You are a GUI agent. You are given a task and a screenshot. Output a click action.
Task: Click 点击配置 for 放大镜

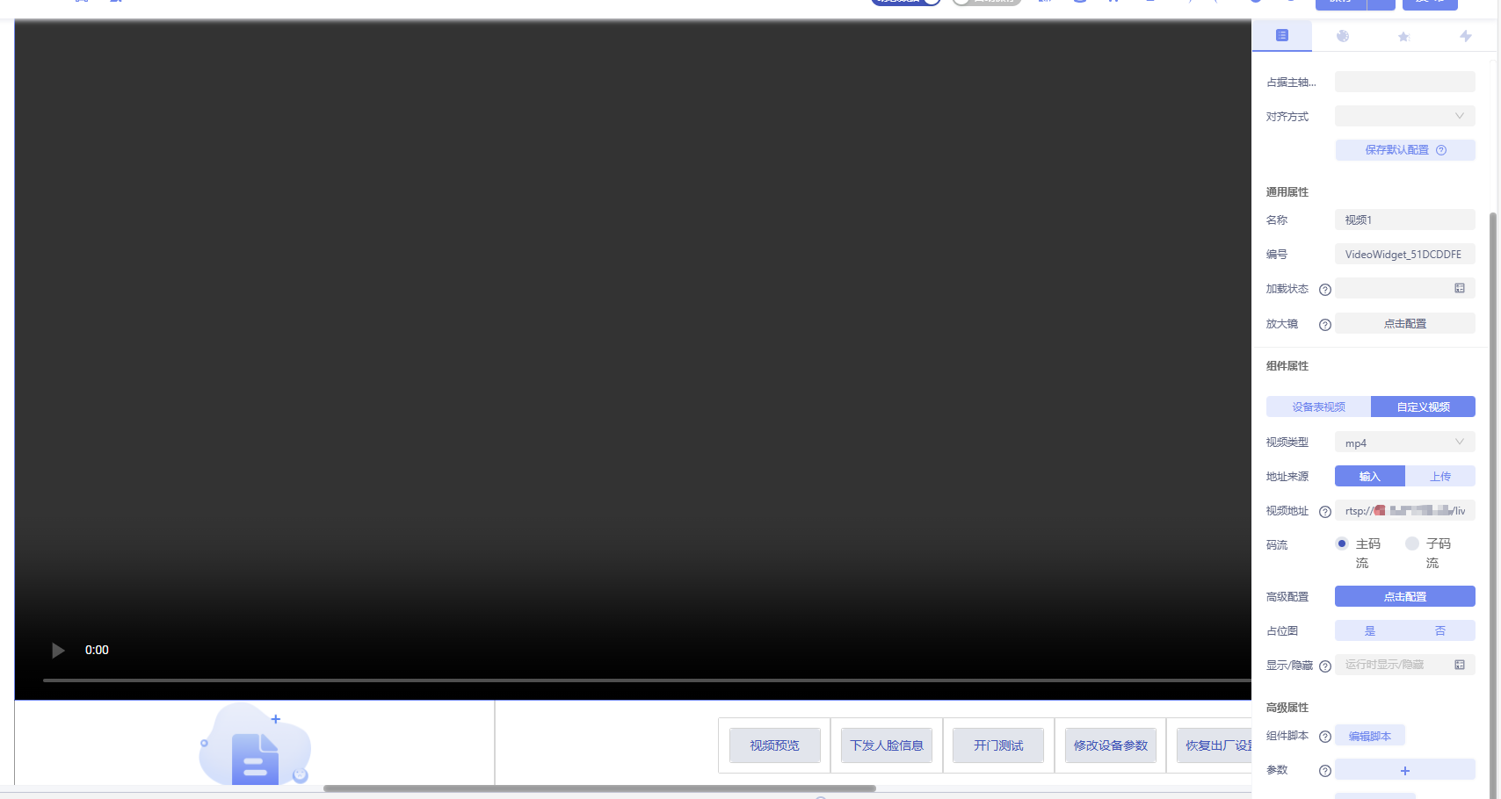point(1405,323)
